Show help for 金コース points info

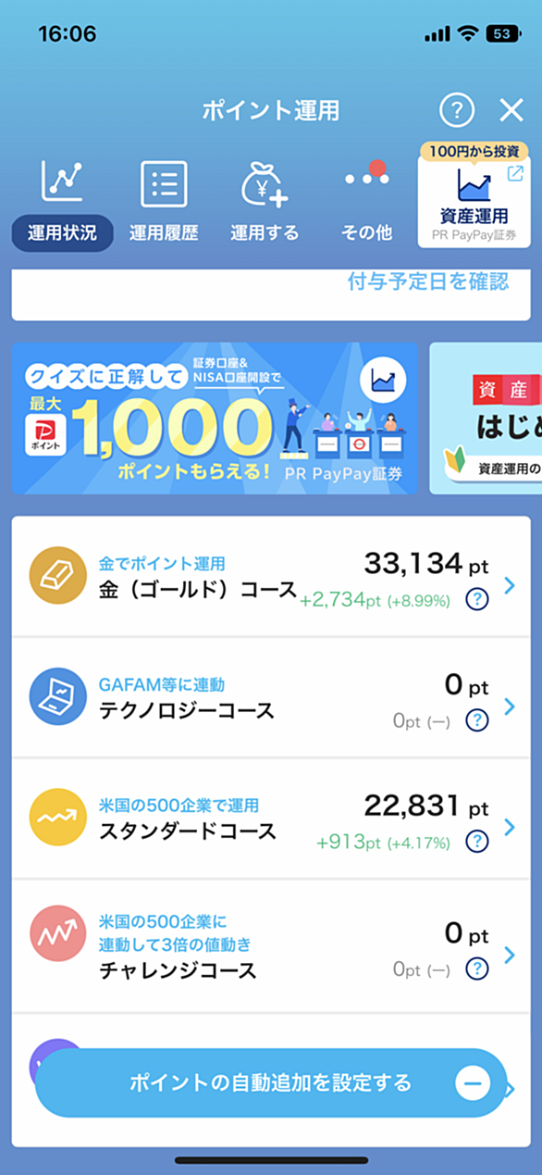pos(476,600)
